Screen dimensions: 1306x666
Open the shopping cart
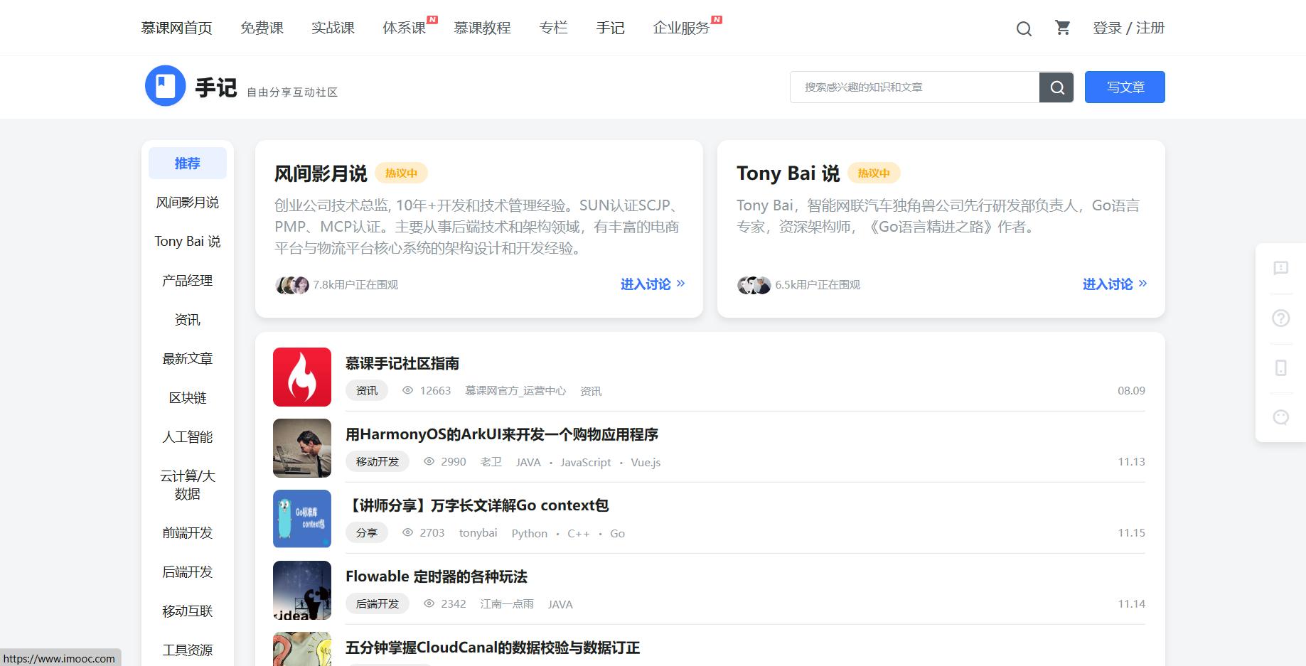1063,28
